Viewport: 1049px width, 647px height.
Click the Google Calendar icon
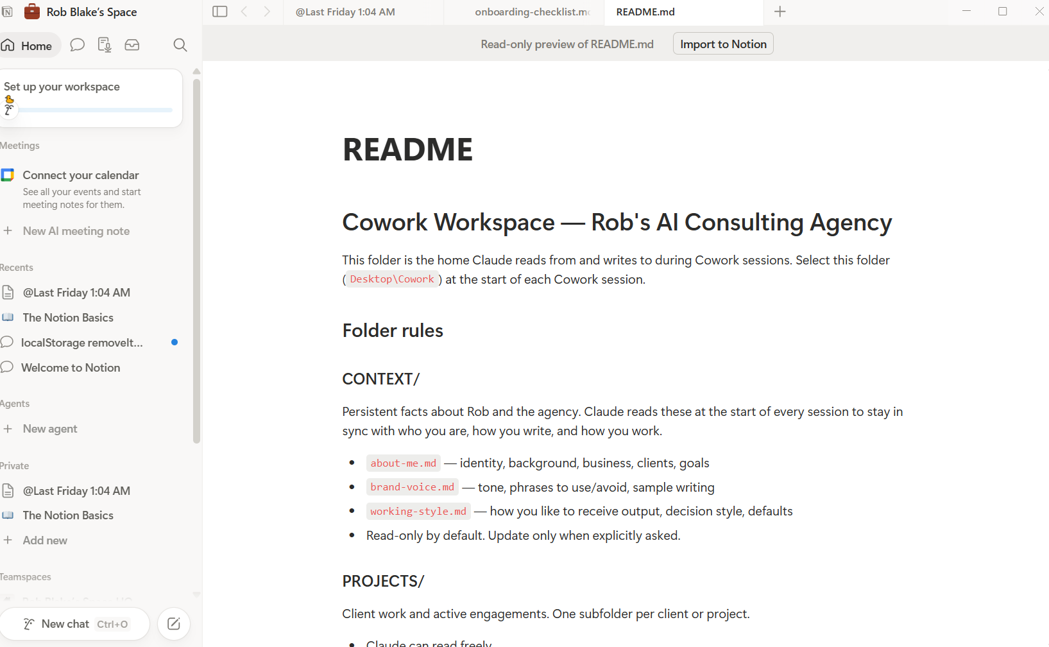point(8,175)
